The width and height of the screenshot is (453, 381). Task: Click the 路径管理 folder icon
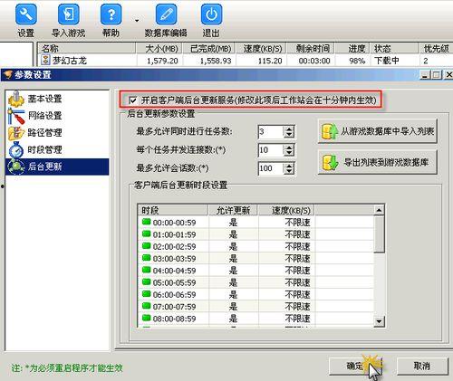coord(16,133)
